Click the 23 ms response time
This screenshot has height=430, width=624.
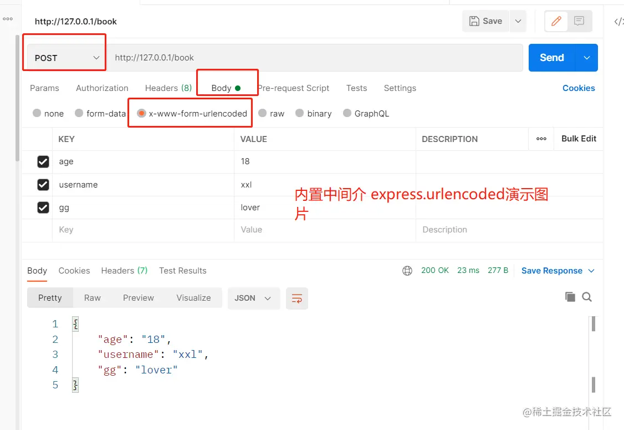click(468, 270)
